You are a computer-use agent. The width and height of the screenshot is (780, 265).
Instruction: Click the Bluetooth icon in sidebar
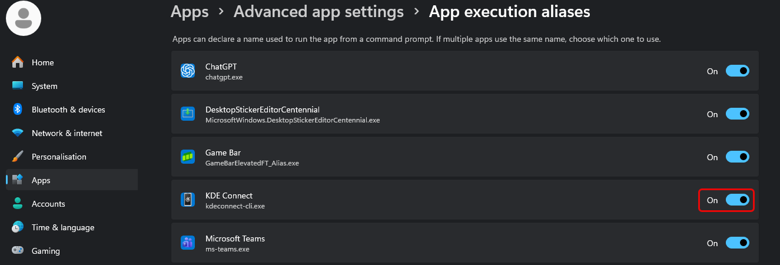coord(18,110)
